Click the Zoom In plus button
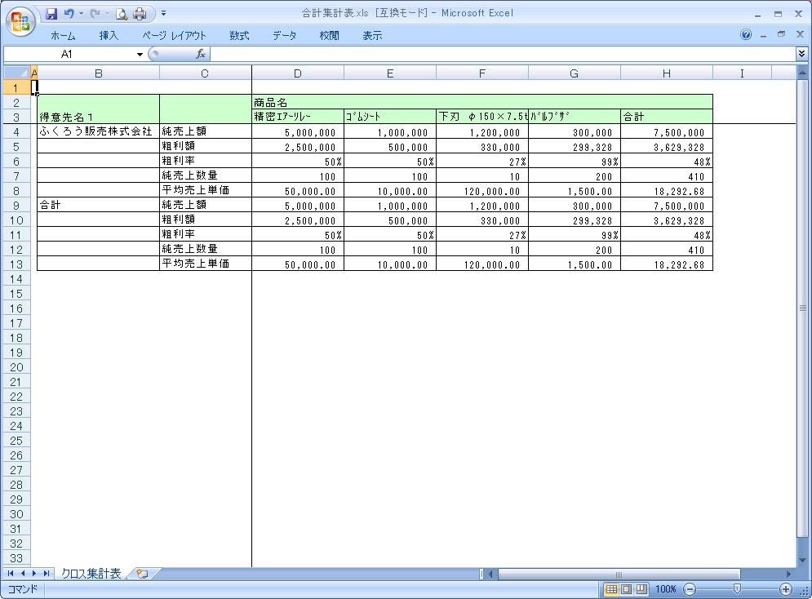The height and width of the screenshot is (599, 812). [786, 589]
